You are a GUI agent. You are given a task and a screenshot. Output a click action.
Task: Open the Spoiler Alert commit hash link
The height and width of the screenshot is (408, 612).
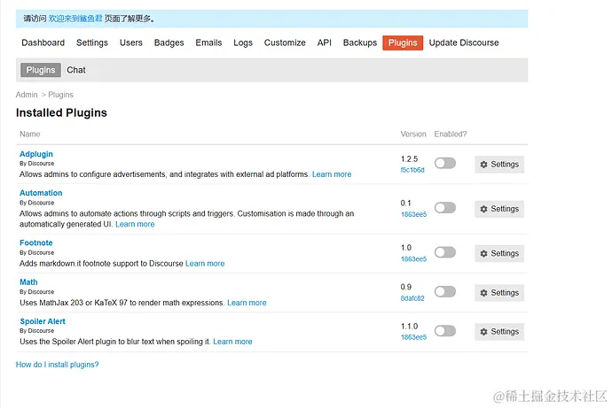point(413,337)
